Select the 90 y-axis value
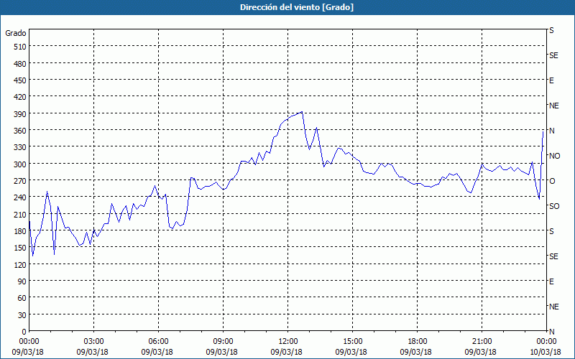The image size is (575, 359). click(22, 281)
